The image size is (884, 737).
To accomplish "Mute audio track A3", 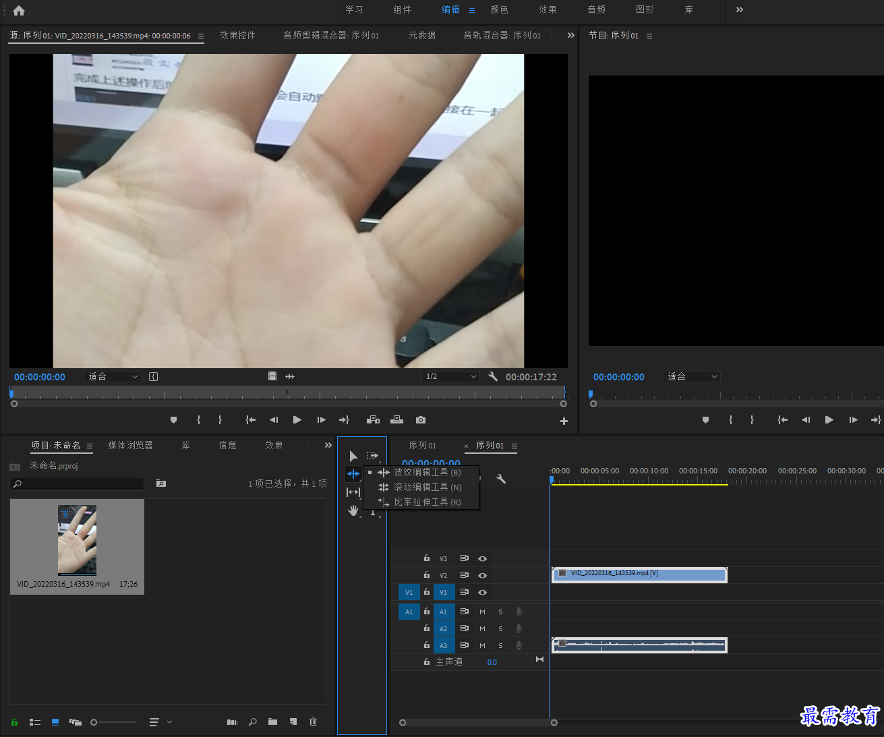I will pos(482,646).
